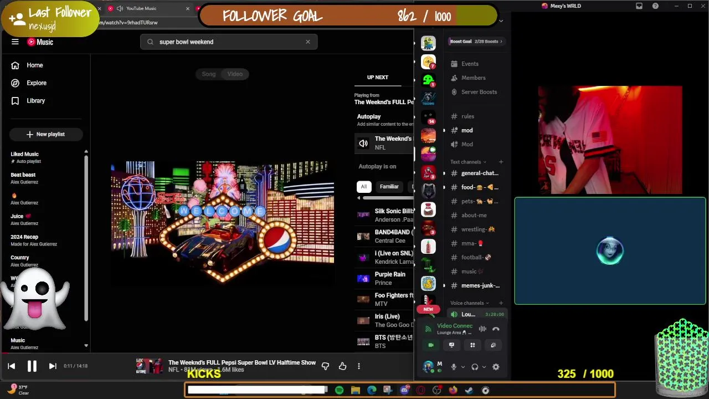Mute the Discord microphone

coord(454,367)
